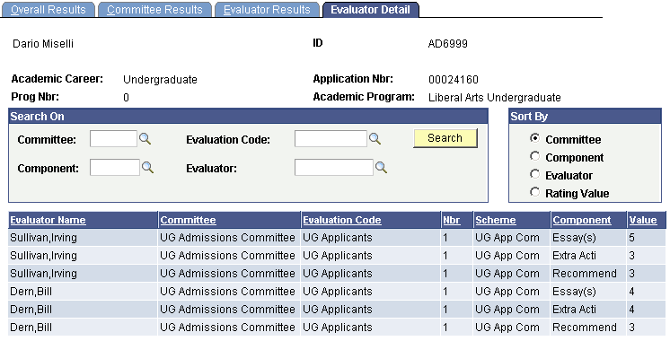This screenshot has width=670, height=341.
Task: Click Sullivan,Irving in the Extra Acti row
Action: 44,256
